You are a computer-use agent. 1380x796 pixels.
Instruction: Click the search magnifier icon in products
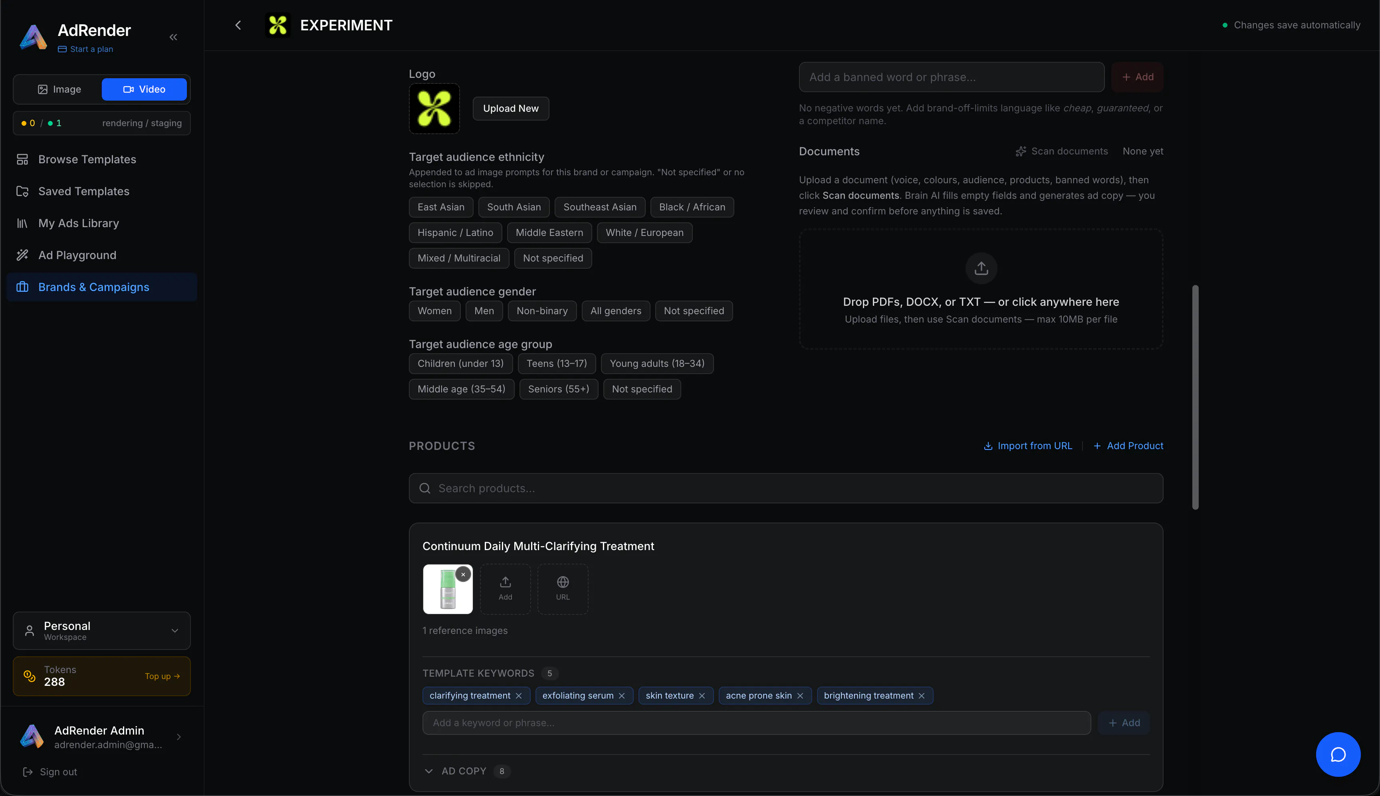coord(425,488)
